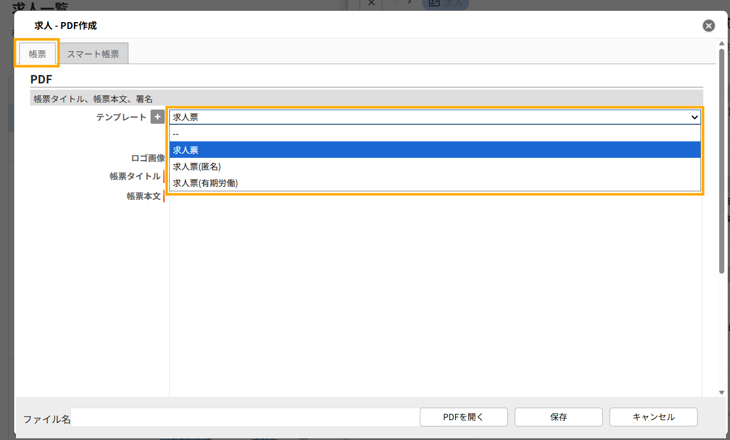Focus the ファイル名 input field

coord(244,418)
